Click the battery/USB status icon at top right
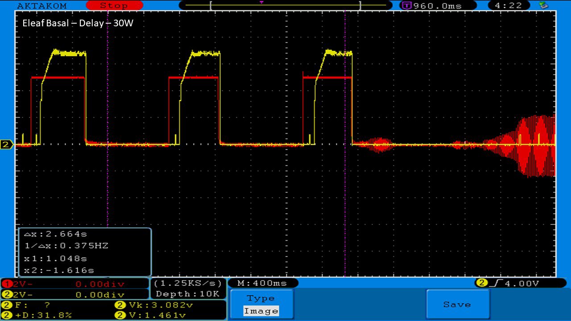Screen dimensions: 571x321 (543, 5)
